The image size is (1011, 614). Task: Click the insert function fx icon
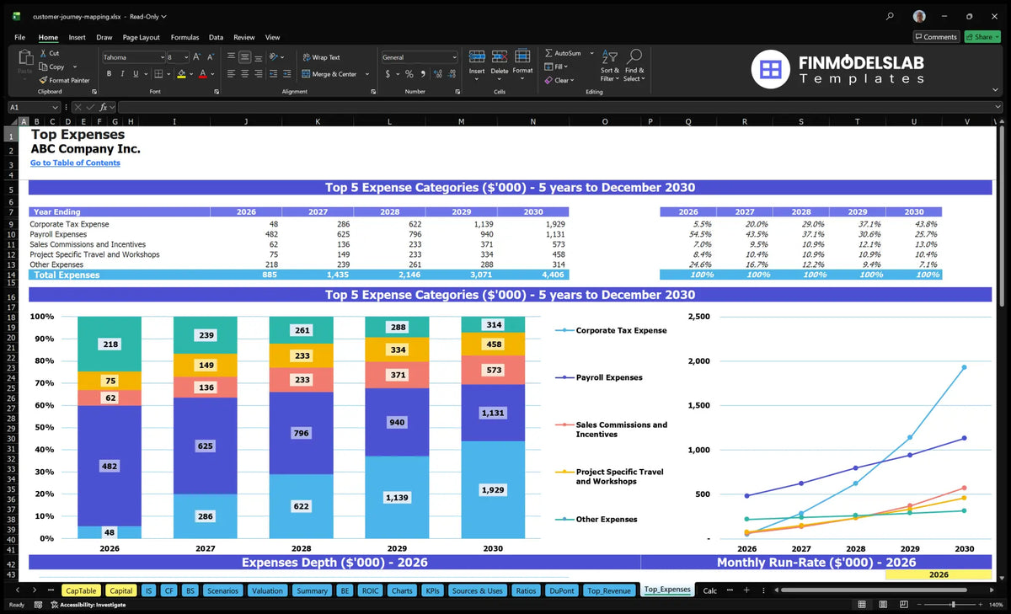coord(103,108)
